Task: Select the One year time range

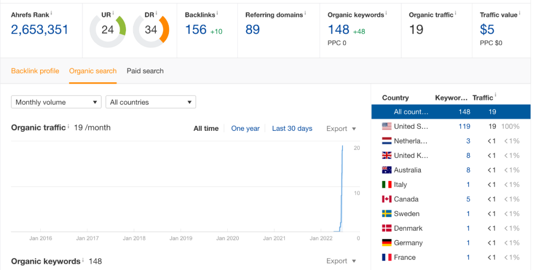Action: tap(245, 129)
